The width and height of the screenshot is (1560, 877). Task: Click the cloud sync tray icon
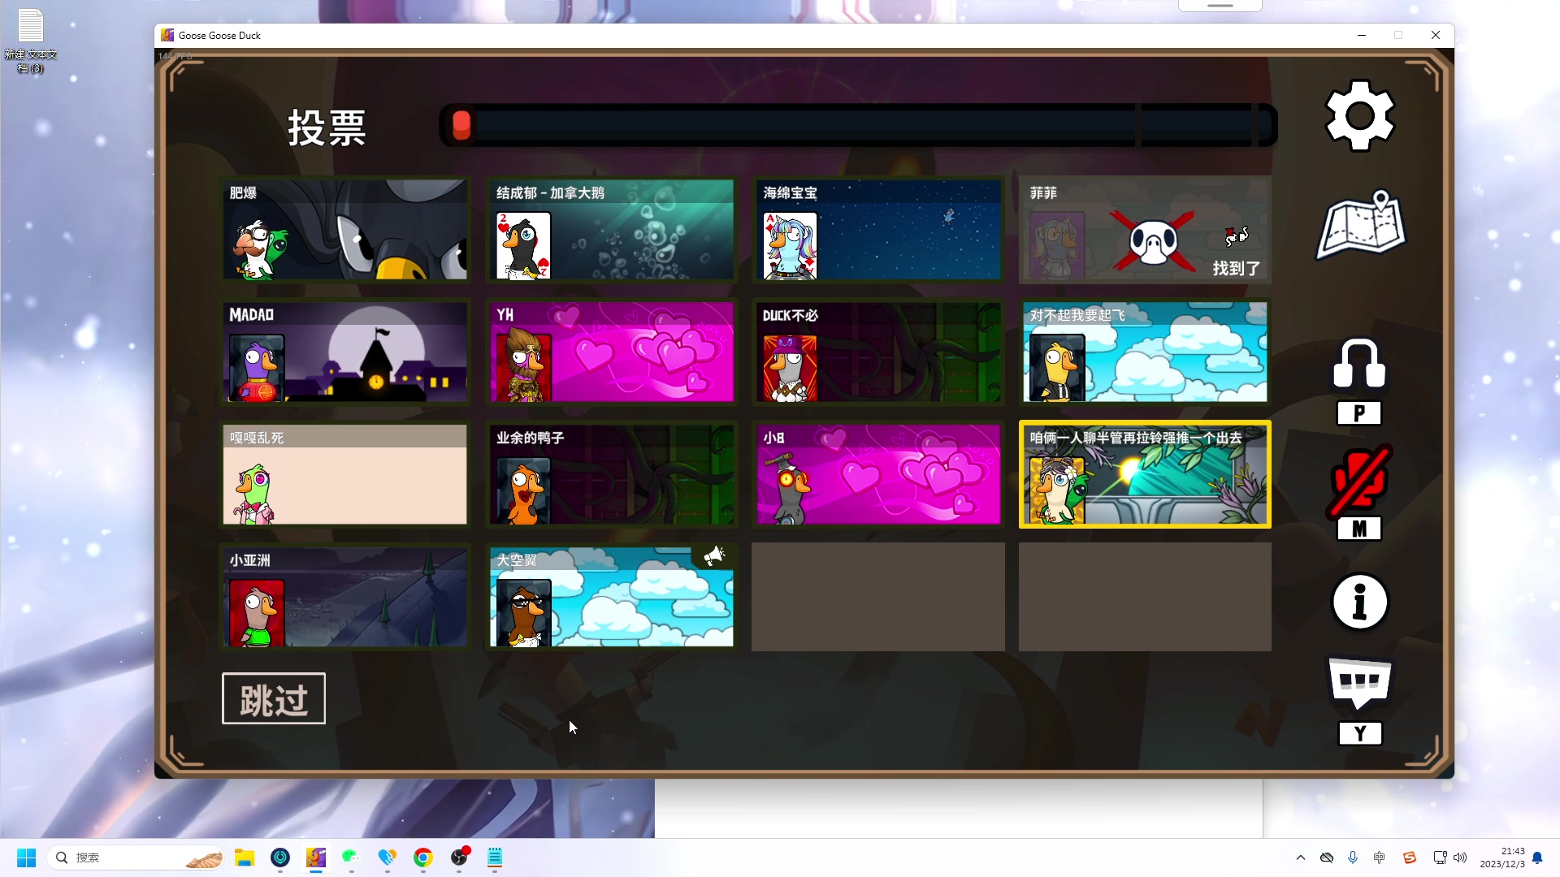tap(1327, 858)
